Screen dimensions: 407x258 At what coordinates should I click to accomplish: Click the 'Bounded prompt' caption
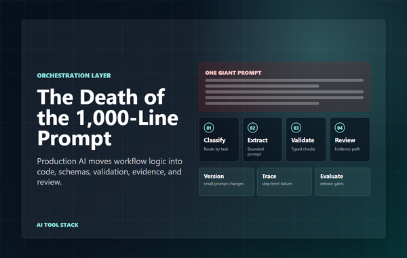coord(256,151)
